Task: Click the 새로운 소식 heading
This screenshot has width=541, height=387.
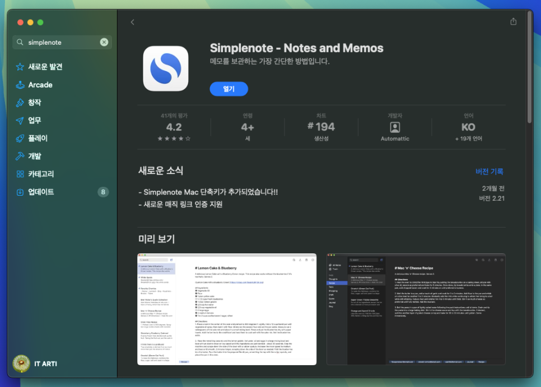Action: pyautogui.click(x=161, y=171)
